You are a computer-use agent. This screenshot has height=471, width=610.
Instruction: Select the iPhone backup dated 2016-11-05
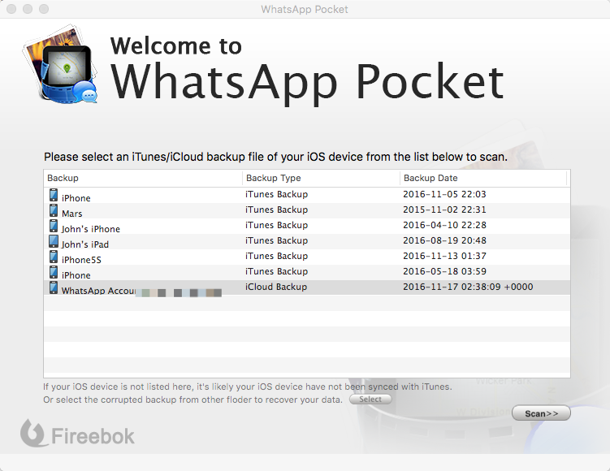pos(76,198)
